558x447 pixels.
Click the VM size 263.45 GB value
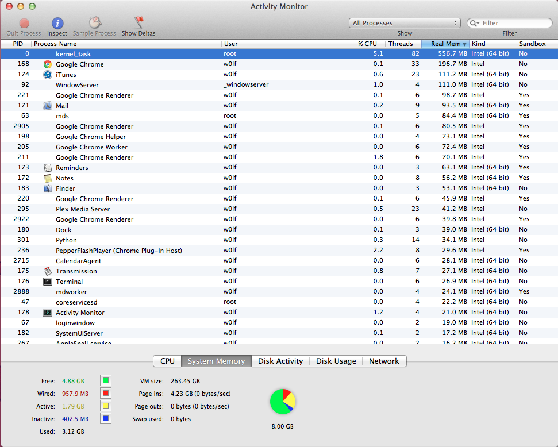185,381
